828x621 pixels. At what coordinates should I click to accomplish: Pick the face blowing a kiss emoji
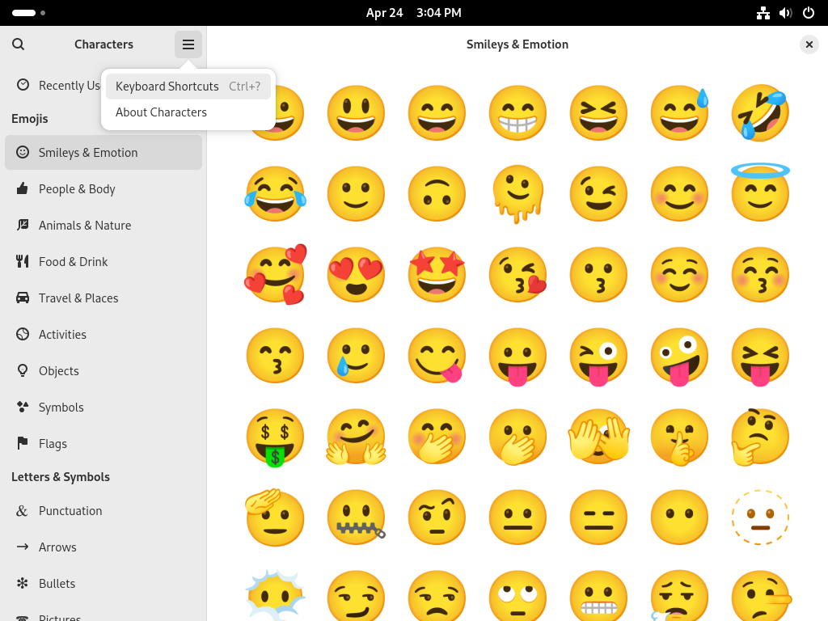click(x=517, y=275)
